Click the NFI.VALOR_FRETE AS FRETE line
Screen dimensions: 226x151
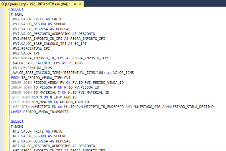pos(36,131)
